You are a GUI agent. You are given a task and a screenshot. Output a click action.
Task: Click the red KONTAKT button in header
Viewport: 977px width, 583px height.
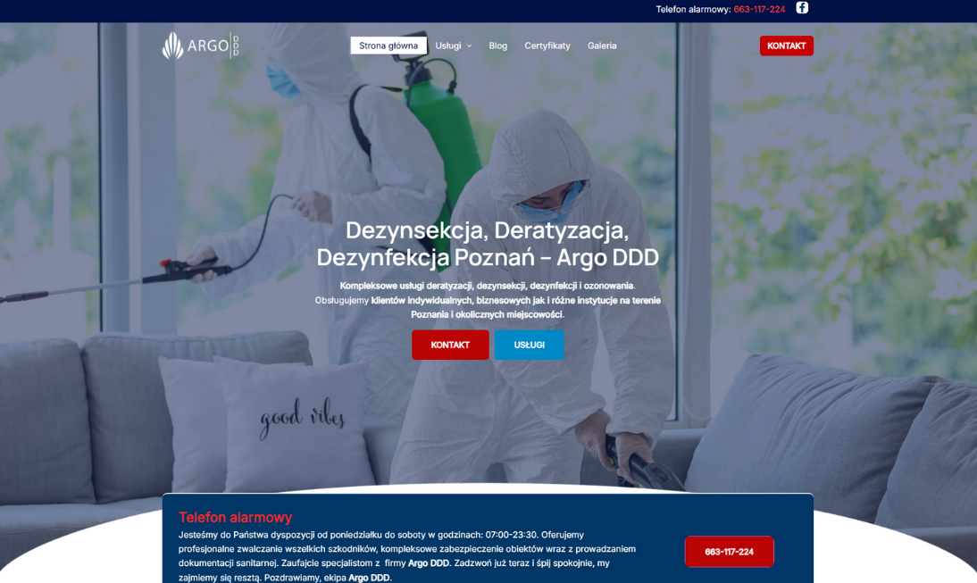pos(787,46)
